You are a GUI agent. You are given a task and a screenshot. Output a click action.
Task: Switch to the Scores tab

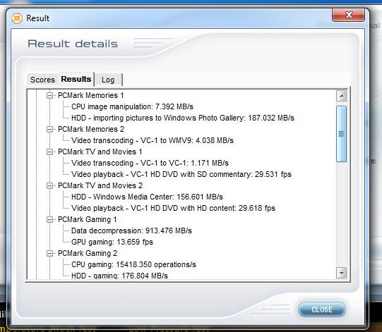[42, 80]
